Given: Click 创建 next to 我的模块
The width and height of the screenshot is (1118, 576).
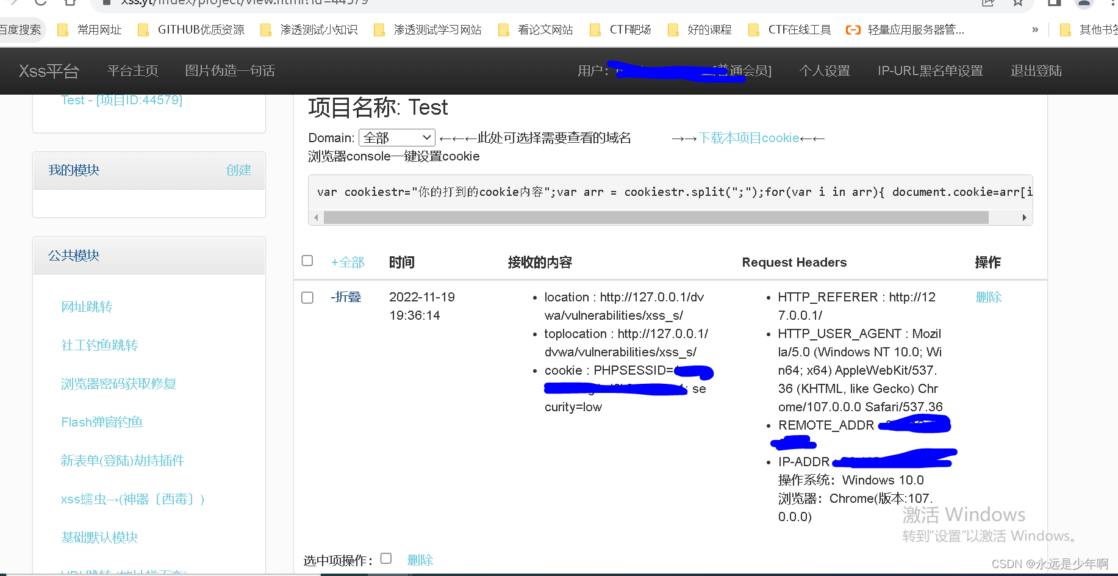Looking at the screenshot, I should point(238,170).
